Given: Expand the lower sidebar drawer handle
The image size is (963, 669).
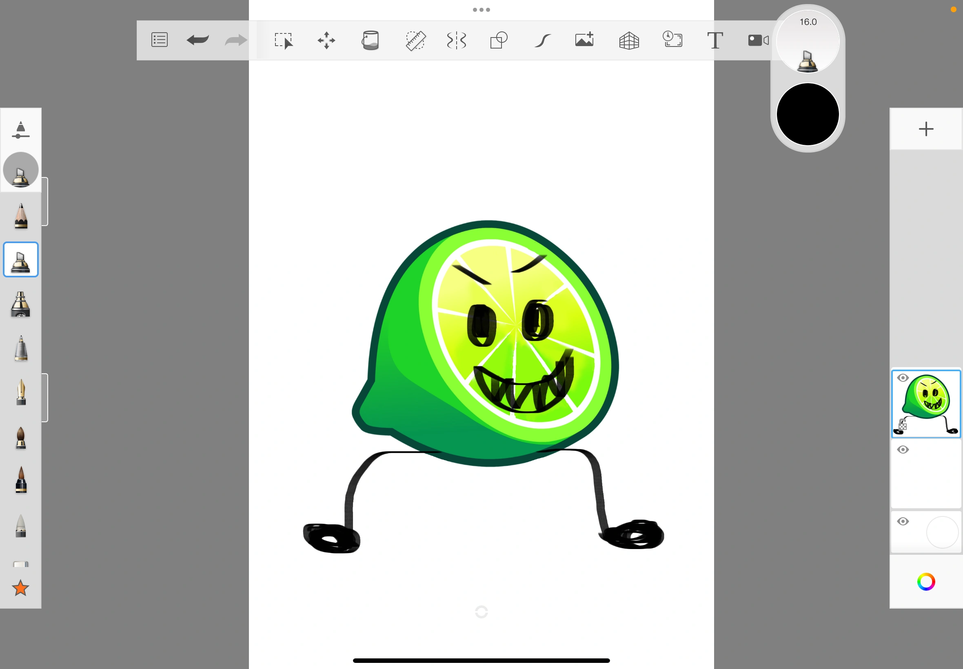Looking at the screenshot, I should pyautogui.click(x=45, y=397).
